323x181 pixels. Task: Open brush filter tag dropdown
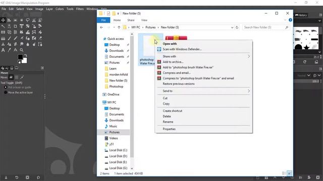pyautogui.click(x=319, y=21)
